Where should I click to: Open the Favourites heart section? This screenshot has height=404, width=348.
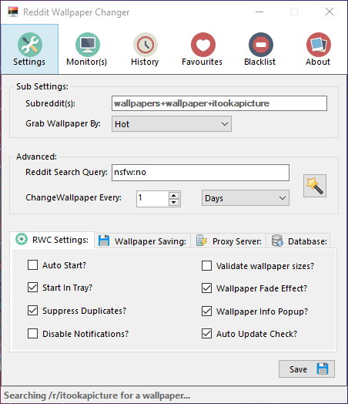202,49
